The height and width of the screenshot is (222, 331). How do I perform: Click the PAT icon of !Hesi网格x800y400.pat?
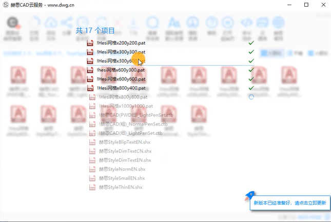[90, 88]
